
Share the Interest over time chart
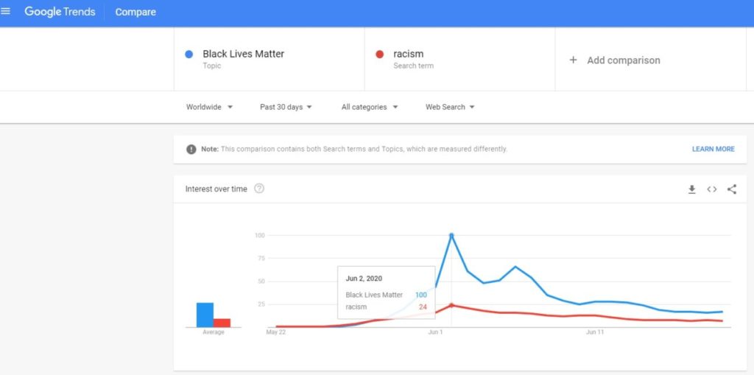pos(732,189)
